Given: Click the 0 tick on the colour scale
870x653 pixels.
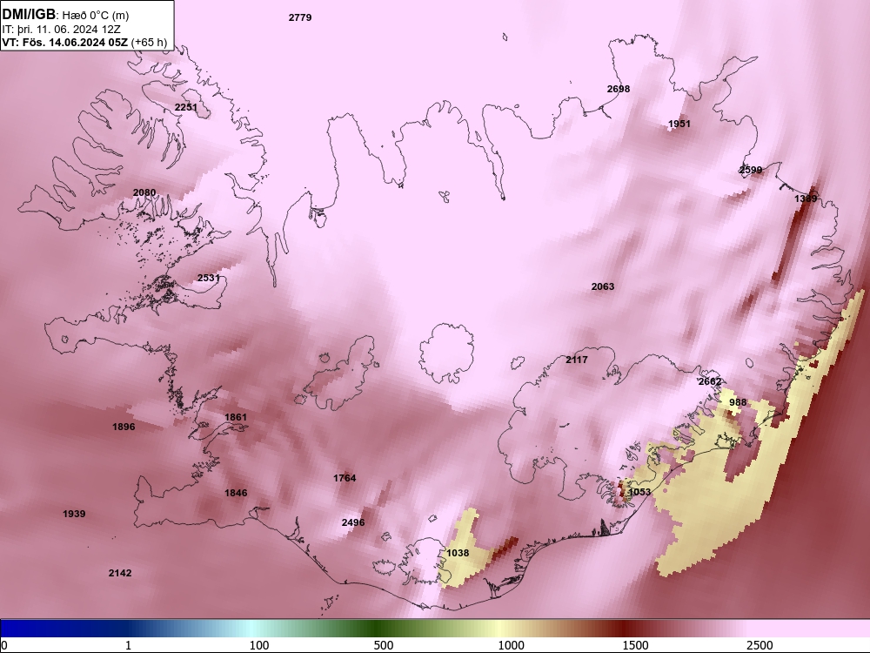Looking at the screenshot, I should tap(5, 645).
